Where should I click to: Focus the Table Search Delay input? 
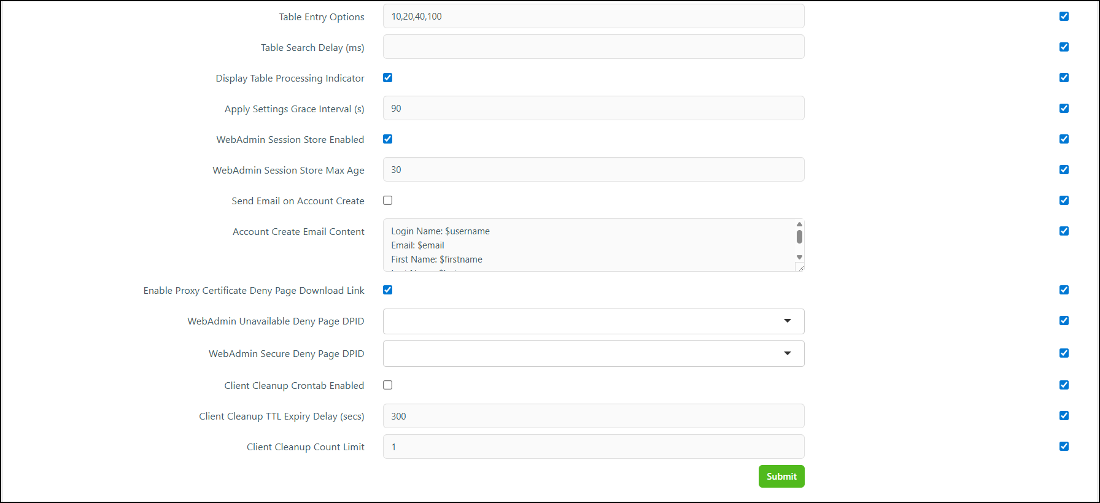[594, 47]
